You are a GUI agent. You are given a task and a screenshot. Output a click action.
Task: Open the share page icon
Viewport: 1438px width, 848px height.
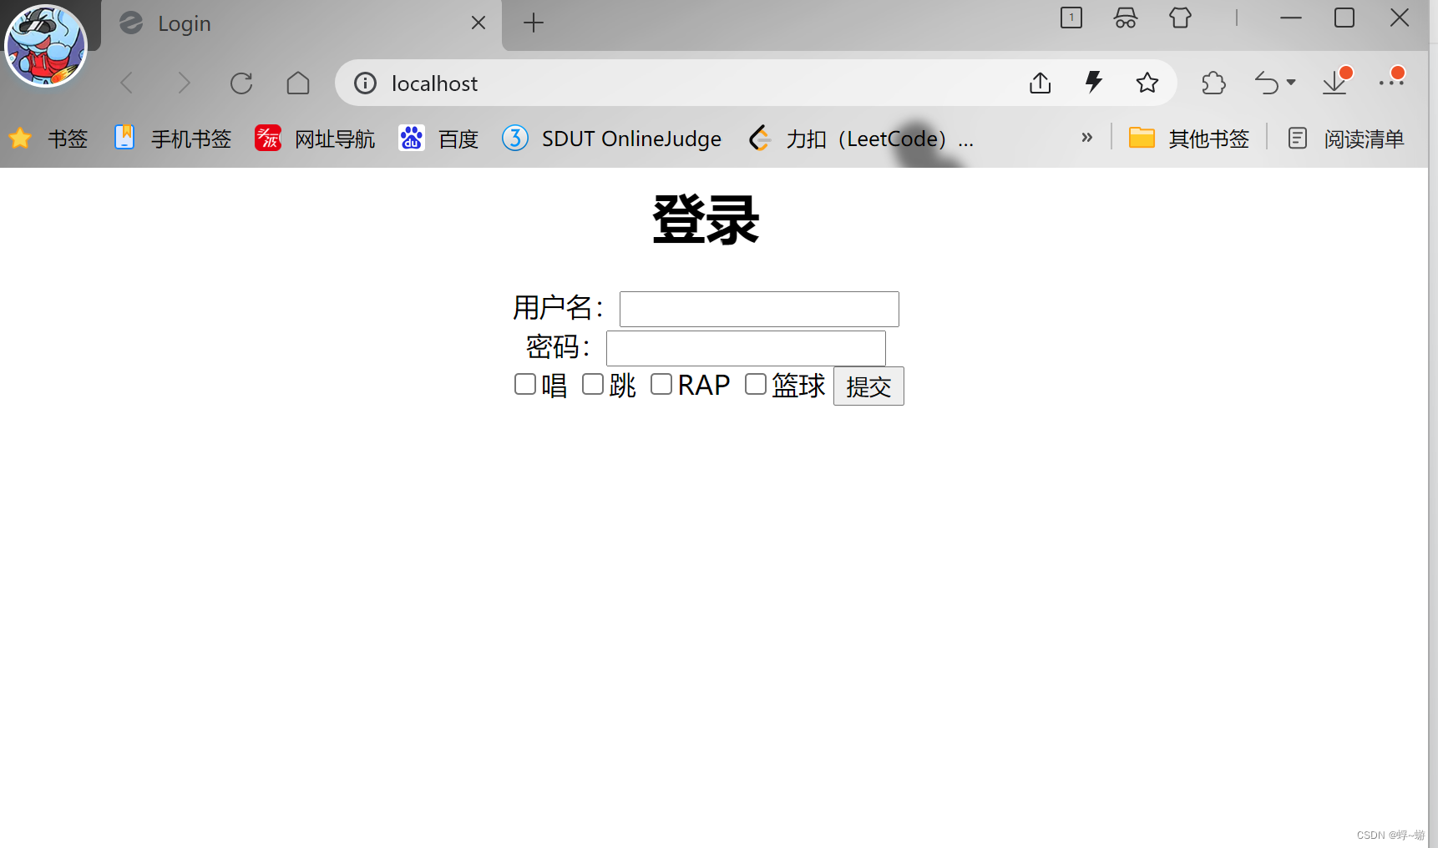(x=1041, y=83)
